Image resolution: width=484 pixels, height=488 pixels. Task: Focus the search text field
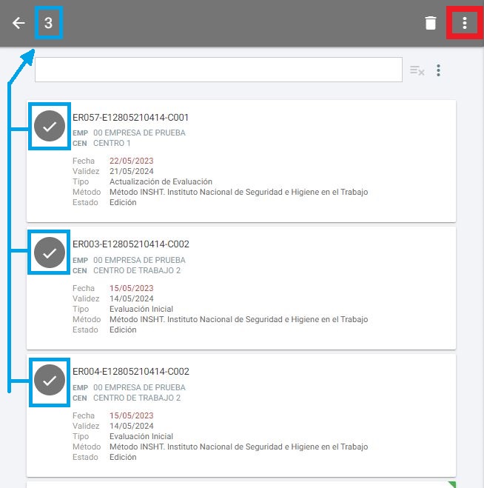(218, 70)
